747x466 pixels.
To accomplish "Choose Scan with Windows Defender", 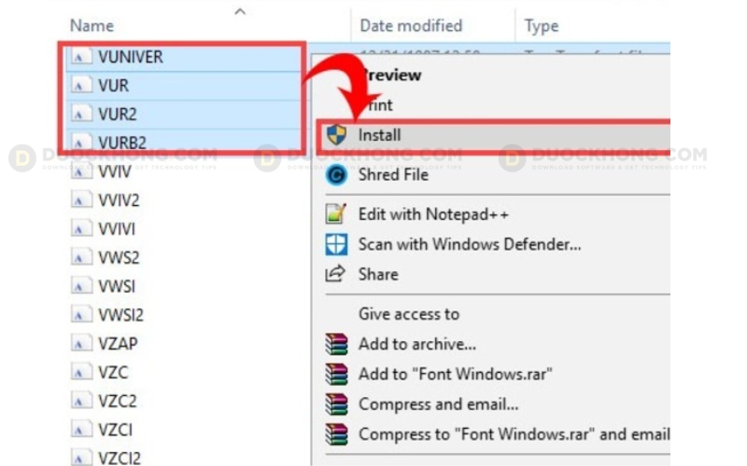I will click(469, 244).
